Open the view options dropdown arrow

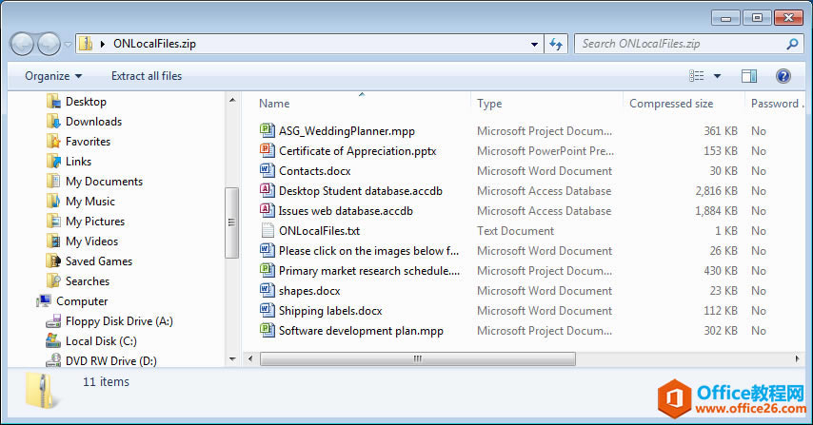[717, 76]
